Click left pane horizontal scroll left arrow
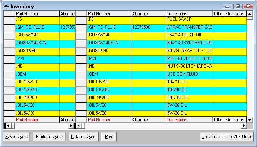The height and width of the screenshot is (147, 257). 8,126
